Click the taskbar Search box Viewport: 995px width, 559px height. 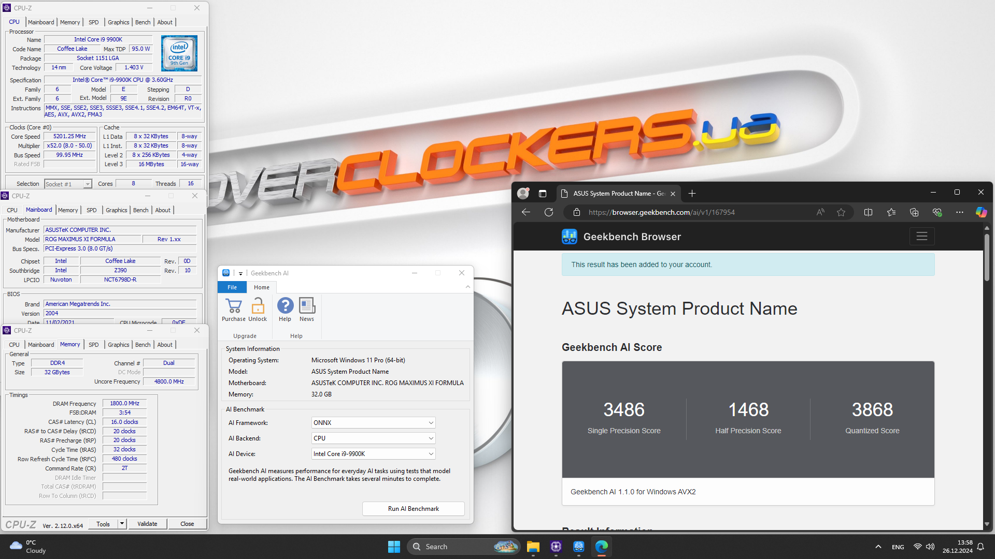coord(464,547)
